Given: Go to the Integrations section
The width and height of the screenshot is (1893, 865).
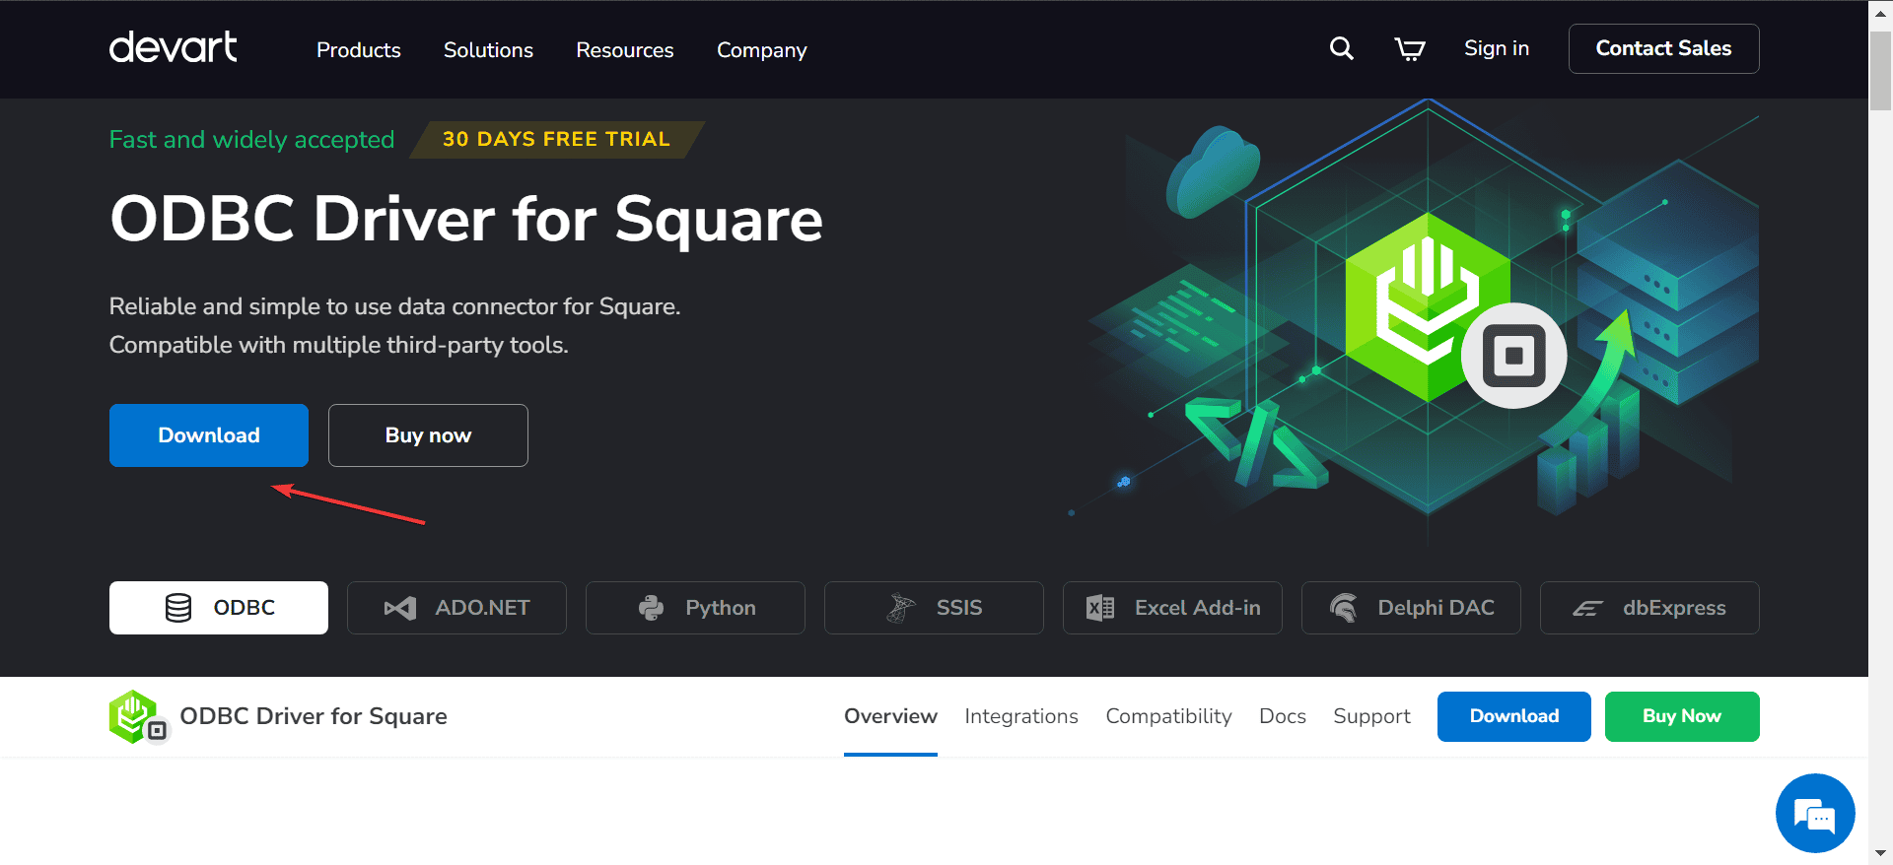Looking at the screenshot, I should (1021, 716).
